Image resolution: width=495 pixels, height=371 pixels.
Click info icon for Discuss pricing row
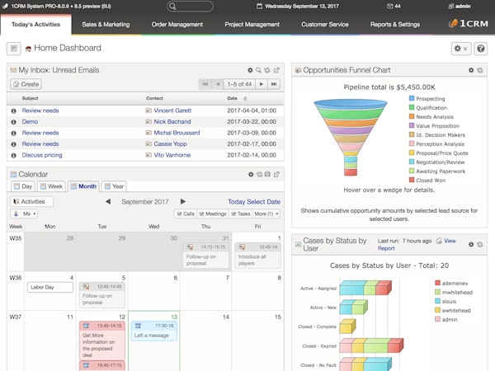tap(13, 155)
